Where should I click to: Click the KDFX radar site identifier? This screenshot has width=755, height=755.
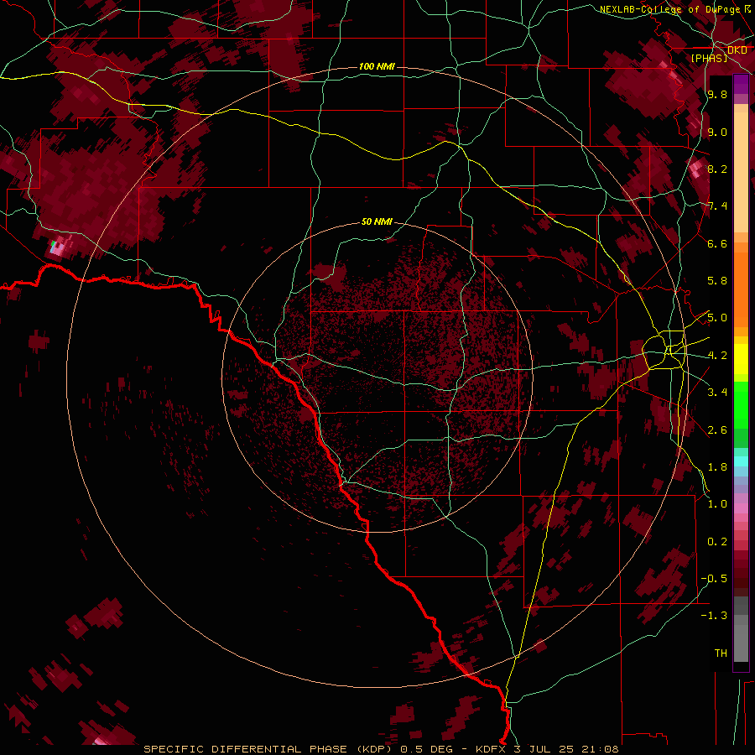(492, 749)
